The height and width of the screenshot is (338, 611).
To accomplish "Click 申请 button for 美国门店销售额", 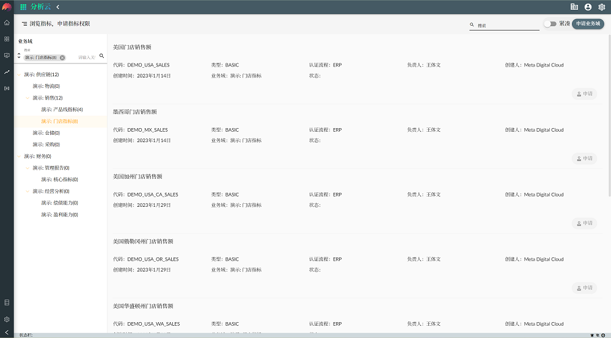I will [584, 94].
